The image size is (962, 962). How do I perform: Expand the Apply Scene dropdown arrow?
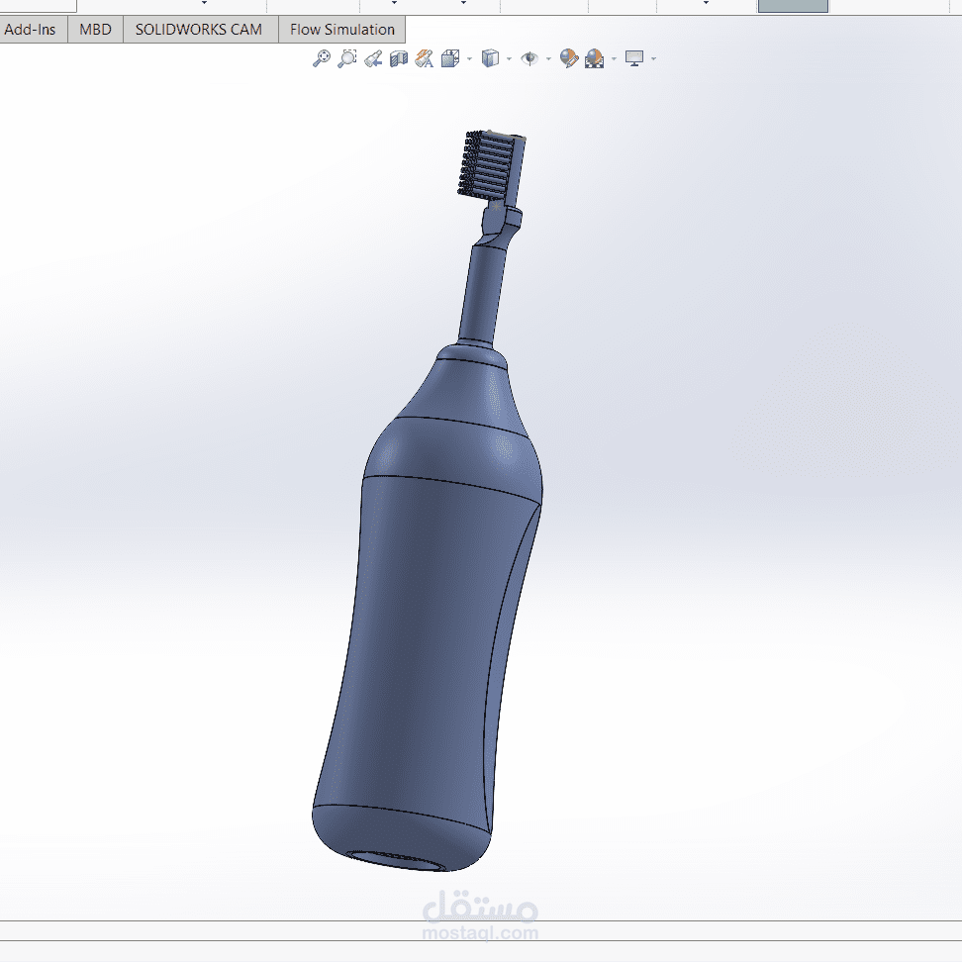[615, 59]
